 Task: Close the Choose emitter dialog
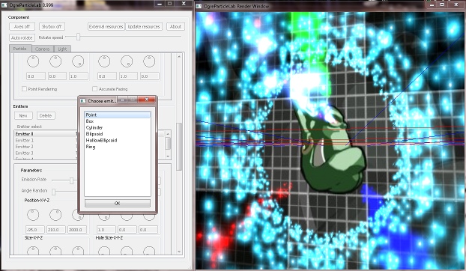point(146,100)
